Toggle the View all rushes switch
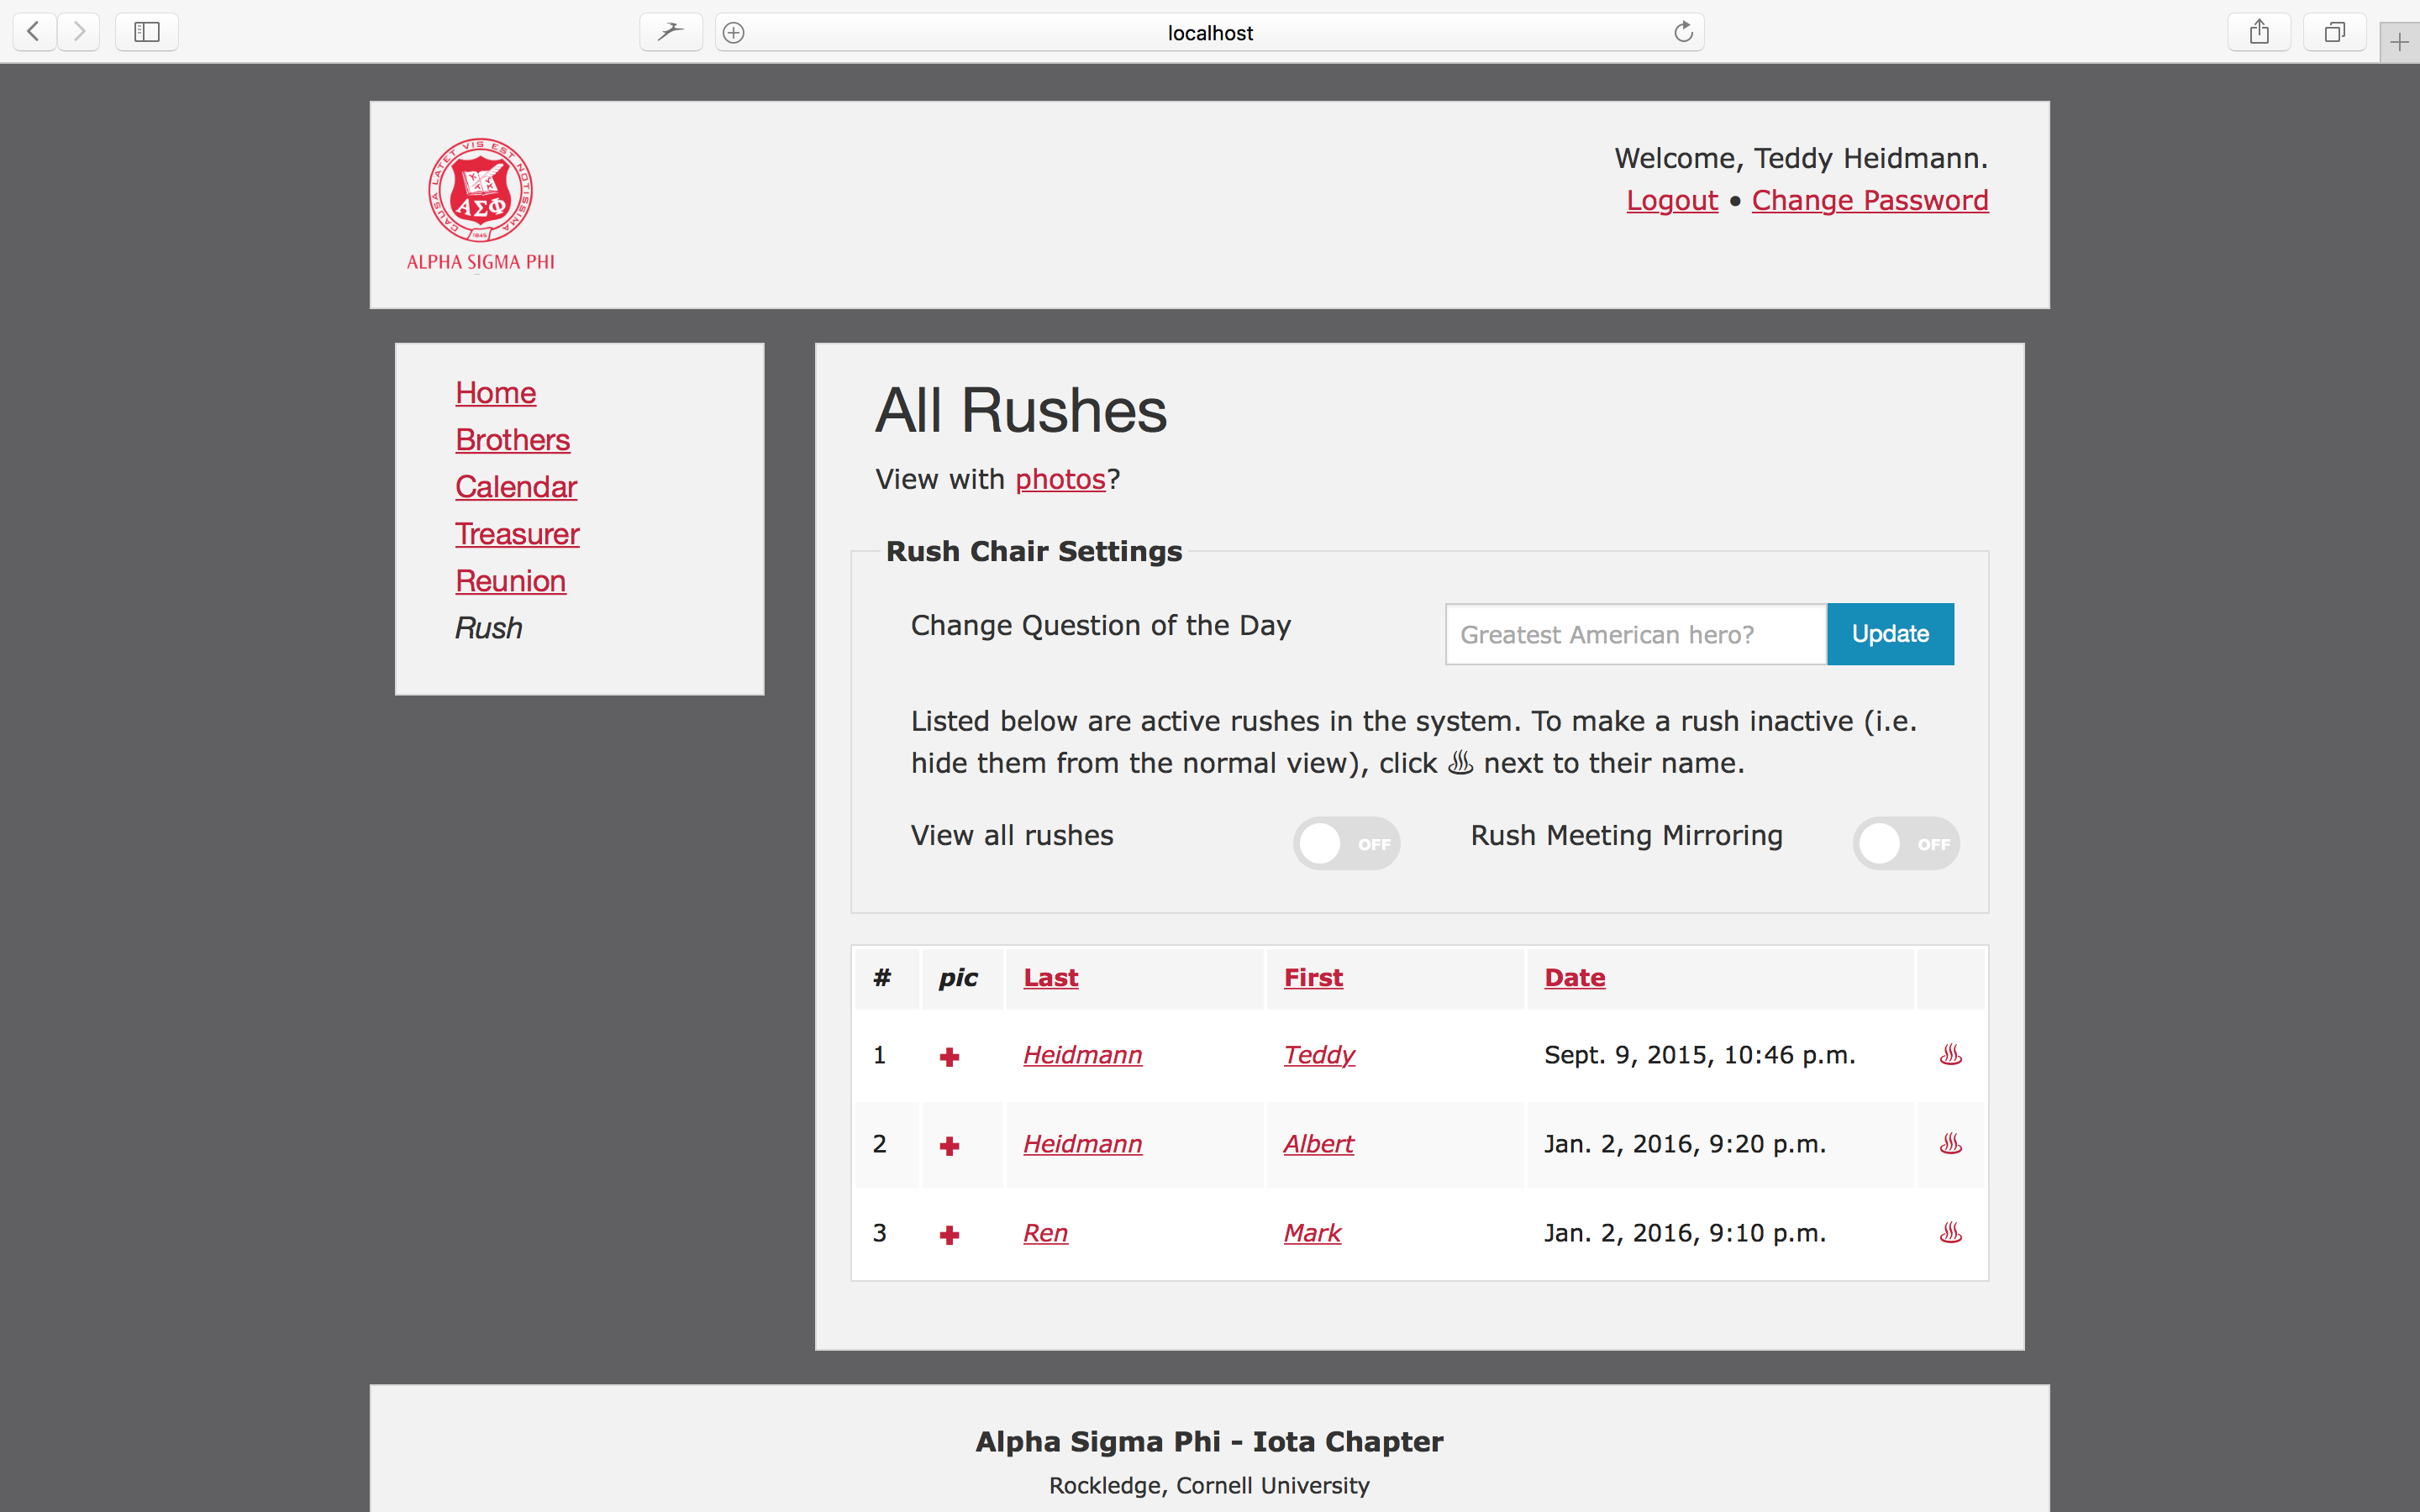This screenshot has width=2420, height=1512. pos(1346,843)
